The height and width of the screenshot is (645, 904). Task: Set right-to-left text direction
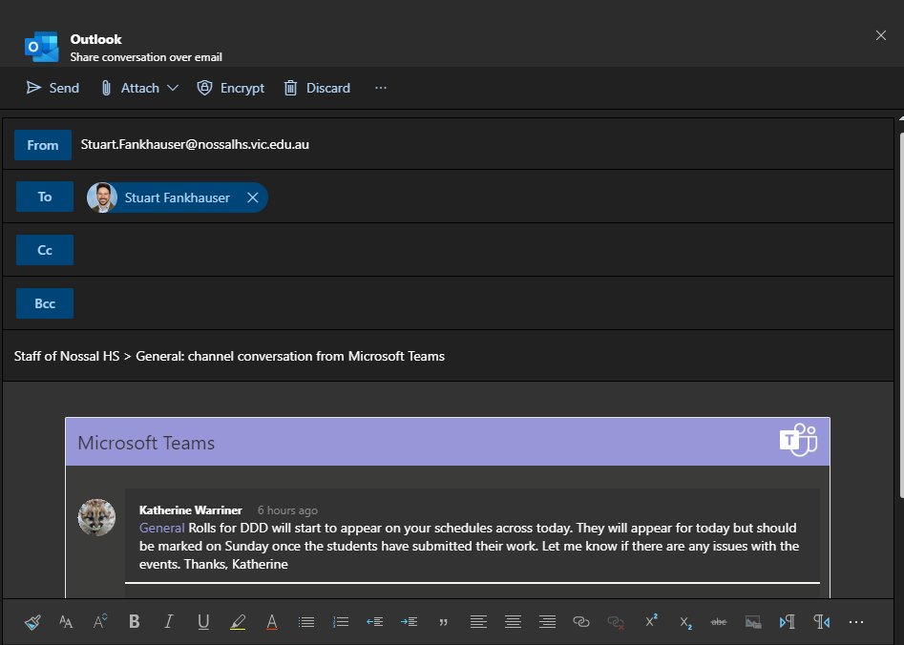coord(822,621)
